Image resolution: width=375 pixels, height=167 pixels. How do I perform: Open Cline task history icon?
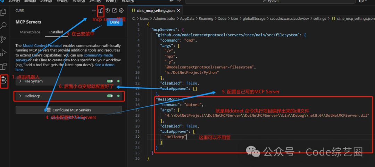tap(108, 10)
